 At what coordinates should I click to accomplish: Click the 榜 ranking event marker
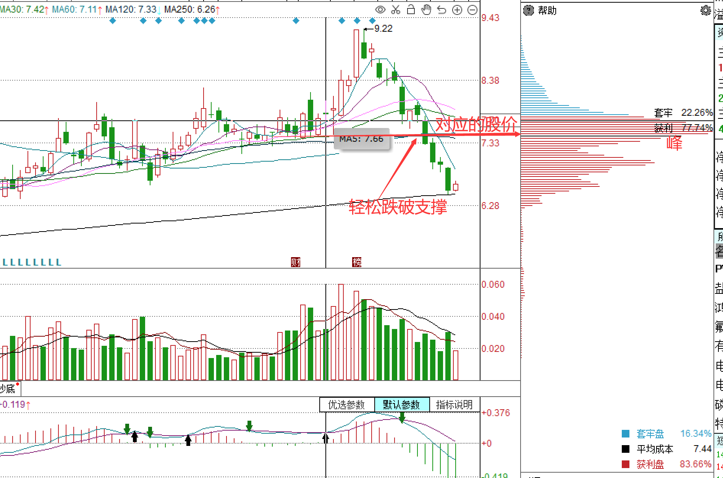(357, 262)
